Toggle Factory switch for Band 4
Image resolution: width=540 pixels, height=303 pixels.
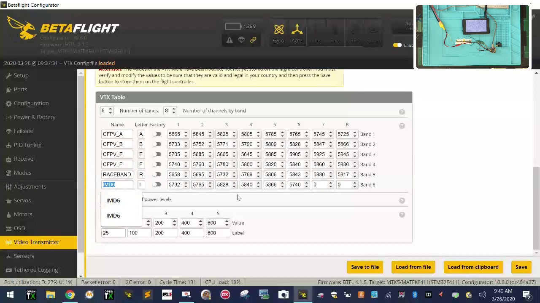click(157, 165)
